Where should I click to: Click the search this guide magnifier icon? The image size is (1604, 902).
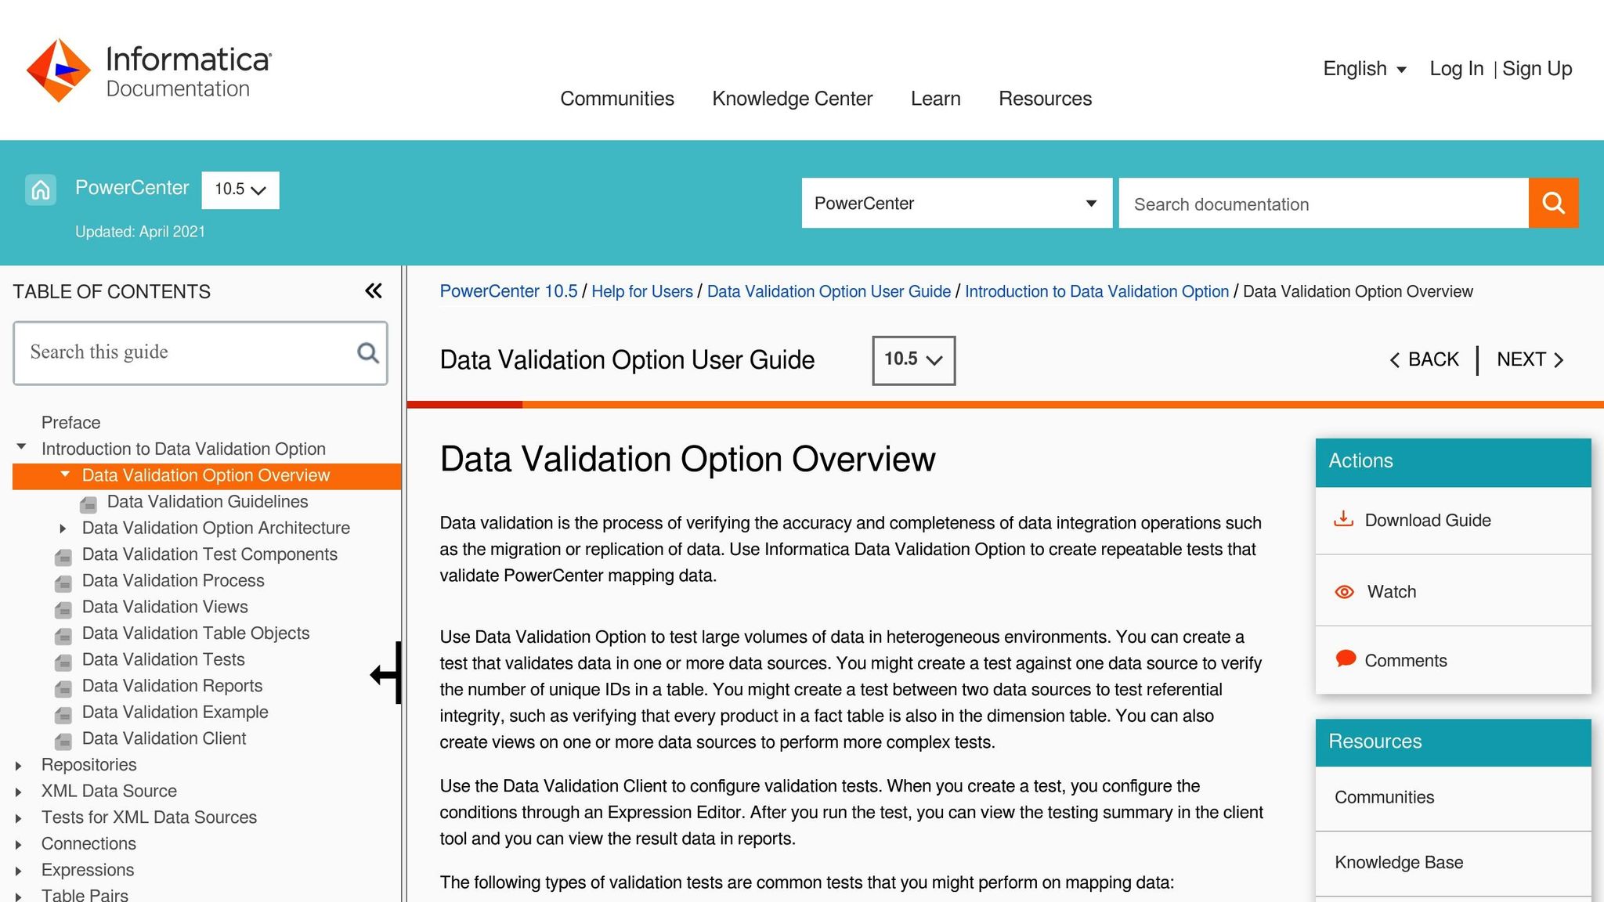[x=367, y=353]
